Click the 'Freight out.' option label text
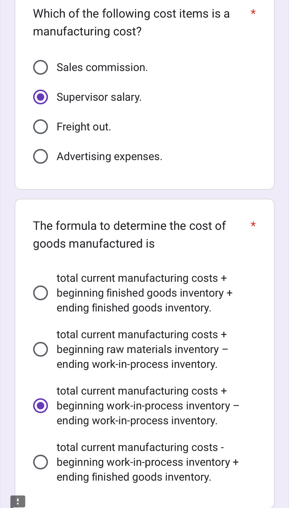This screenshot has width=289, height=508. click(x=84, y=127)
